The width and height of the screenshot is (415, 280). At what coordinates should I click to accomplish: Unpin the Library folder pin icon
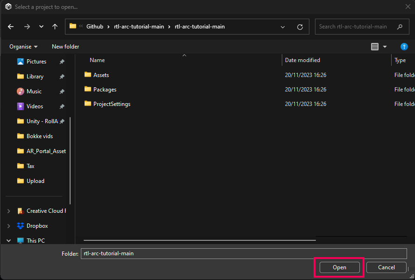pyautogui.click(x=62, y=77)
